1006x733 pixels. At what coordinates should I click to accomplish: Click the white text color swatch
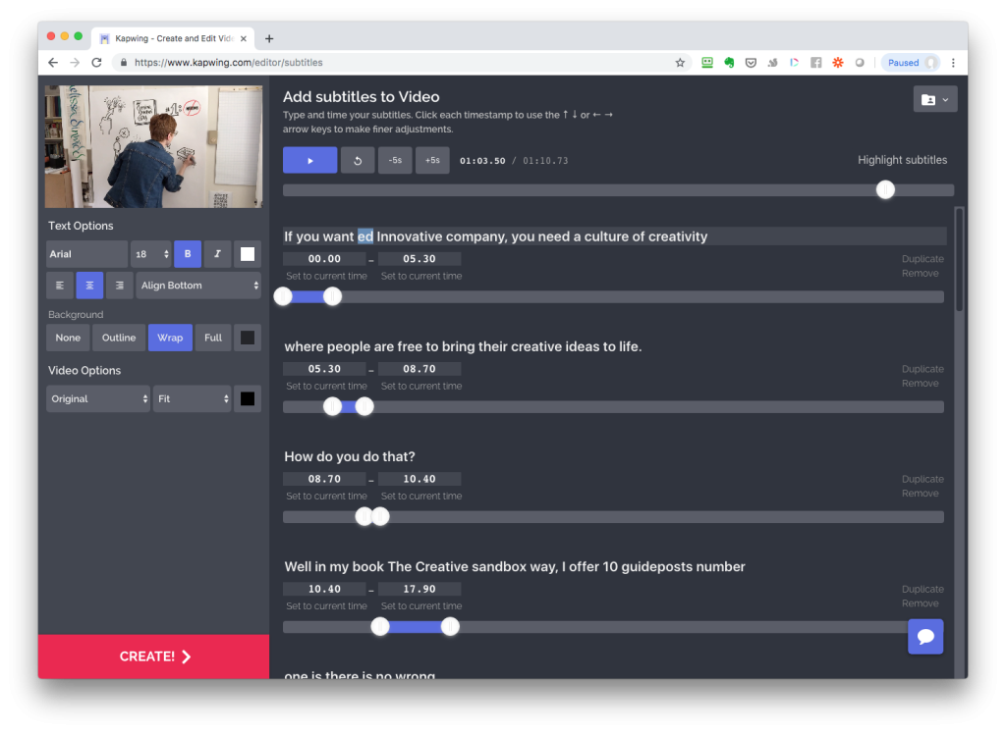(248, 254)
